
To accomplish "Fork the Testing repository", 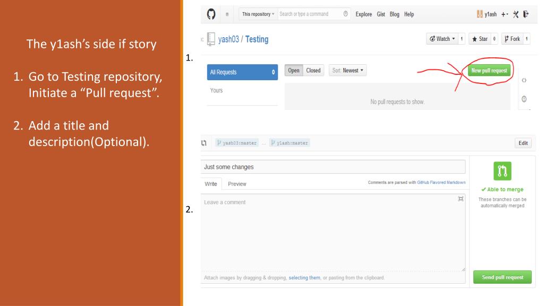I will point(512,39).
